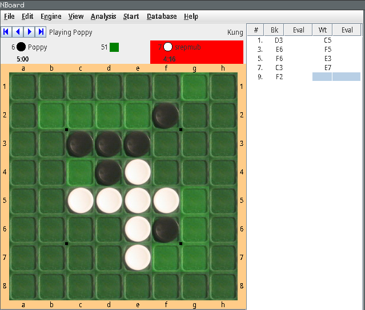
Task: Click the green empties count square
Action: [x=114, y=47]
